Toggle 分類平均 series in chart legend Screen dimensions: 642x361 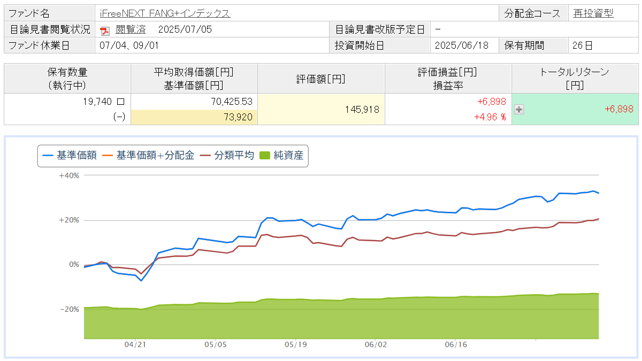(227, 156)
